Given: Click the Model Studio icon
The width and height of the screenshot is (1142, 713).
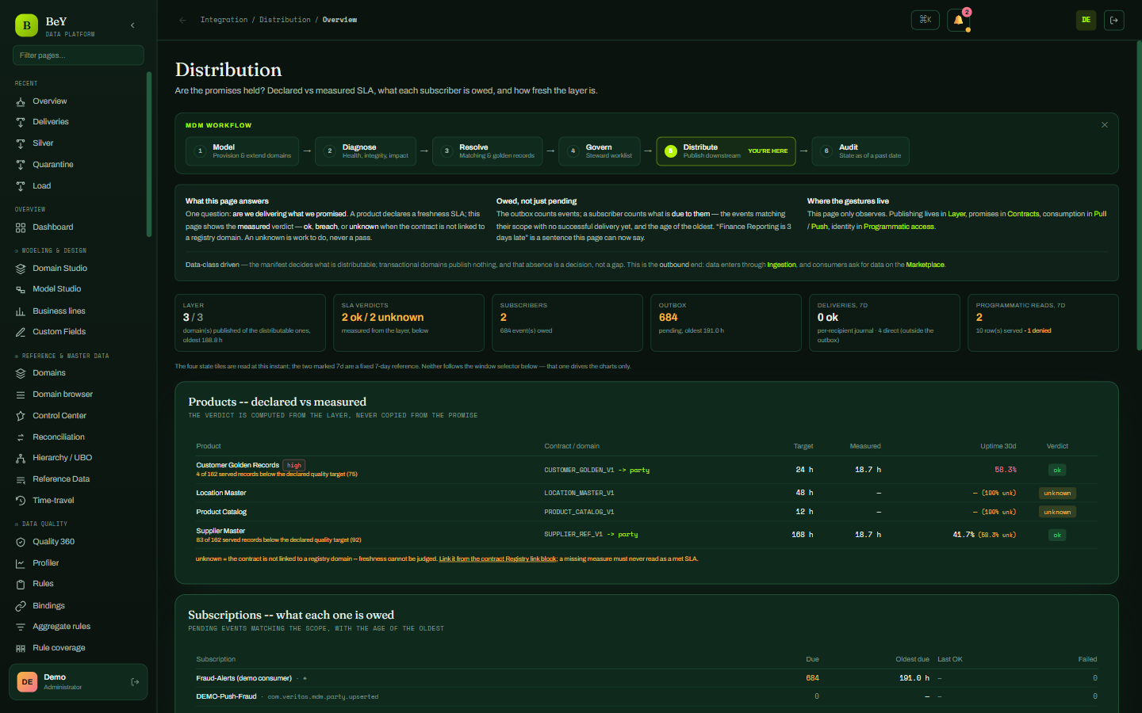Looking at the screenshot, I should [21, 289].
